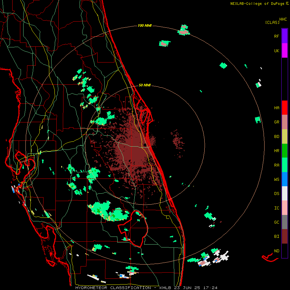Screen dimensions: 290x290
Task: Click the GC legend label
Action: 276,222
